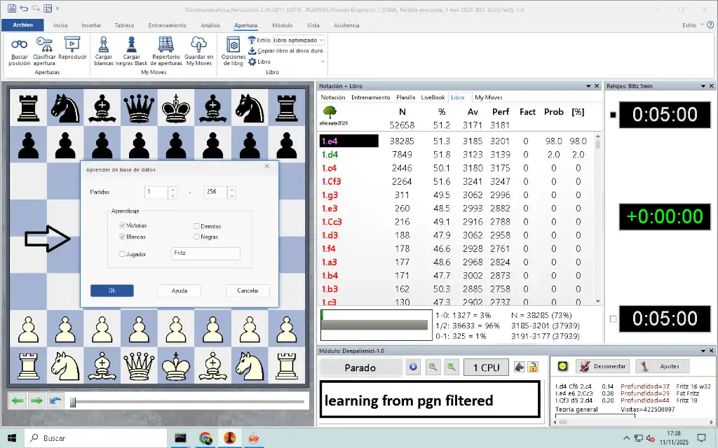Switch to the Análisis ribbon tab
This screenshot has height=448, width=718.
coord(210,24)
